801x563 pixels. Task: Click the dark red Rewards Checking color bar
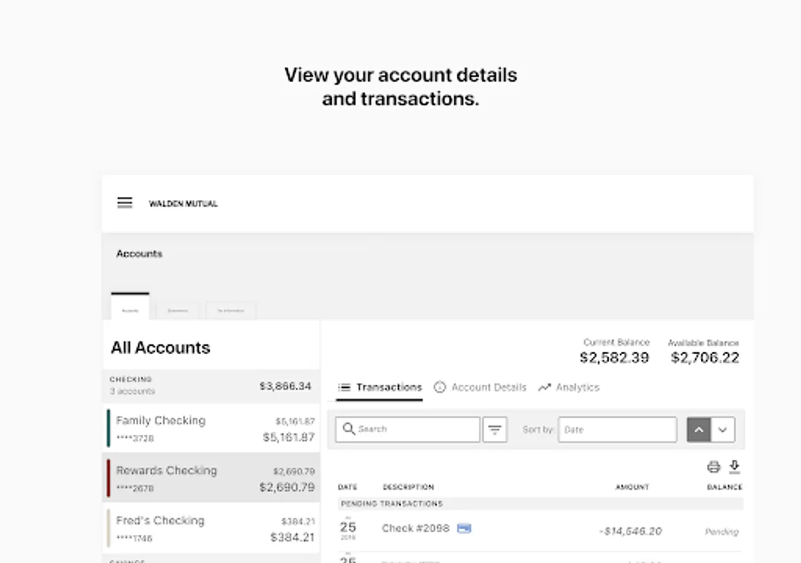108,479
